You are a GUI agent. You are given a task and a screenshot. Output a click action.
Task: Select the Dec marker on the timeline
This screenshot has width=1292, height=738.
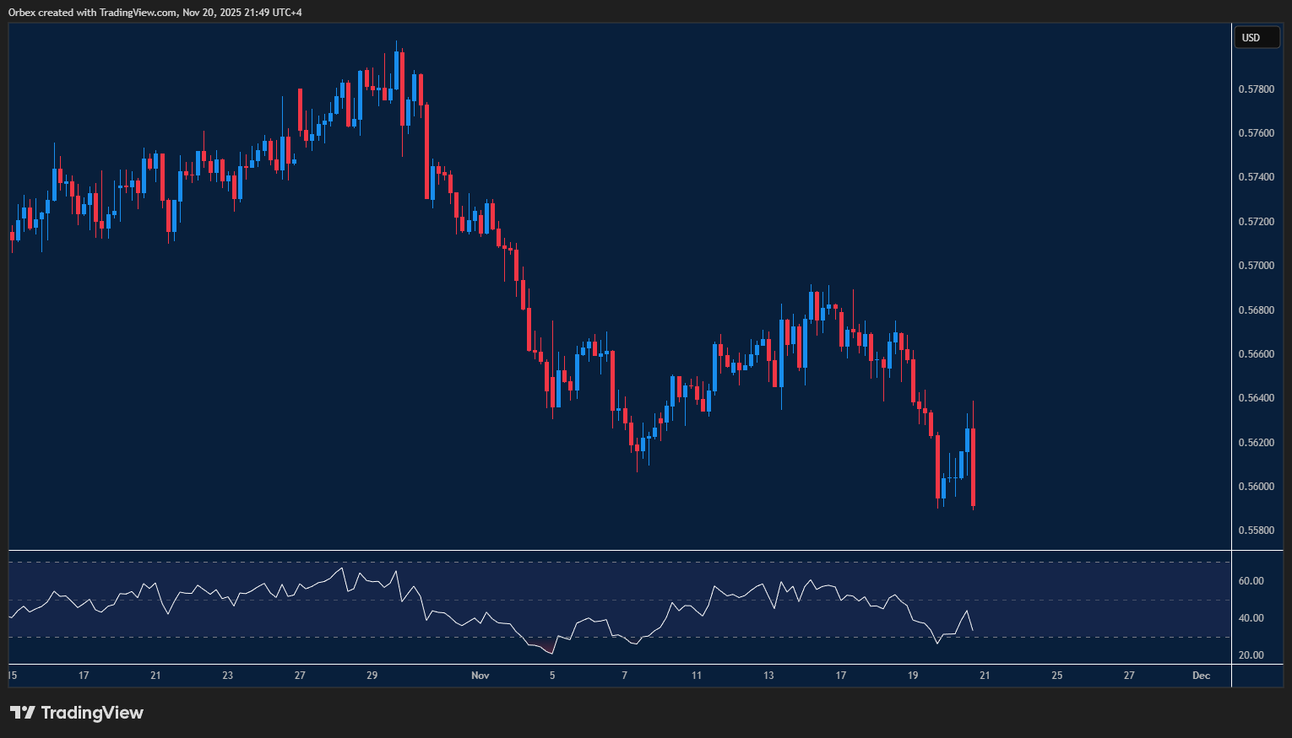point(1201,675)
